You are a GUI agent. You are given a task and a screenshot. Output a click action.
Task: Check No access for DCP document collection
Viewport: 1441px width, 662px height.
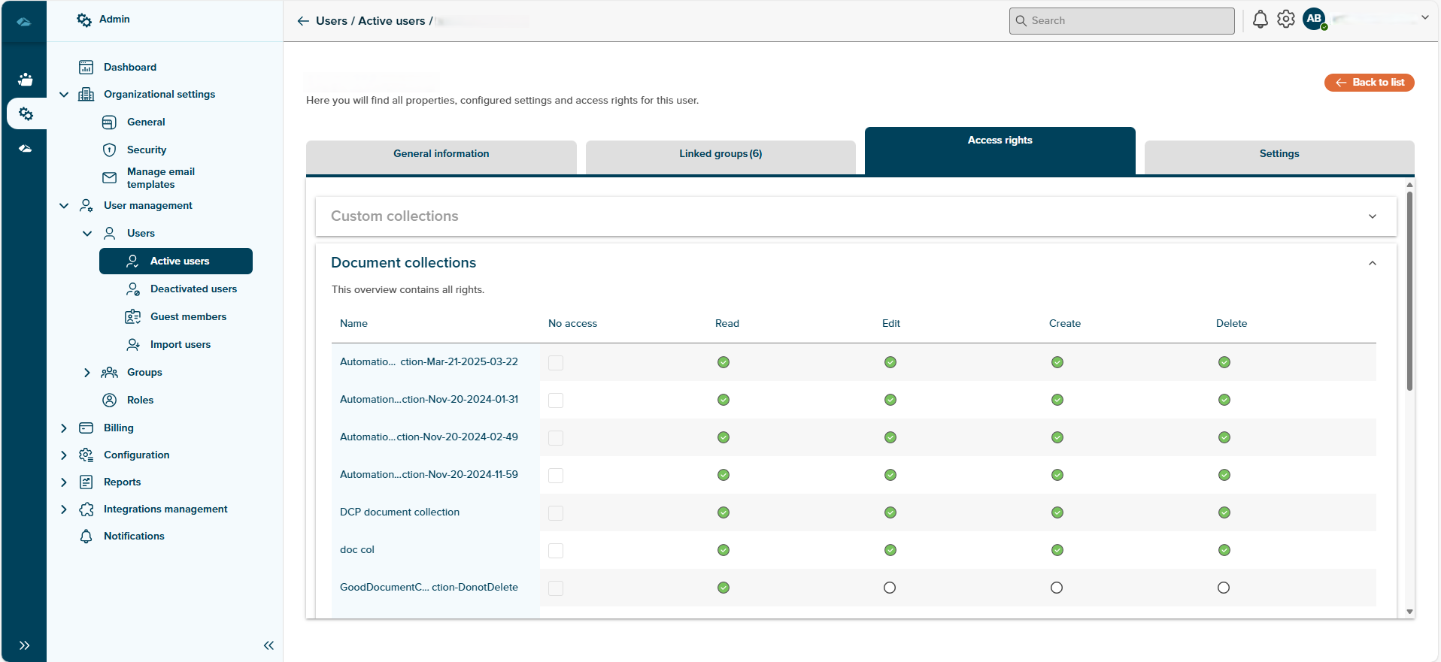(x=556, y=512)
